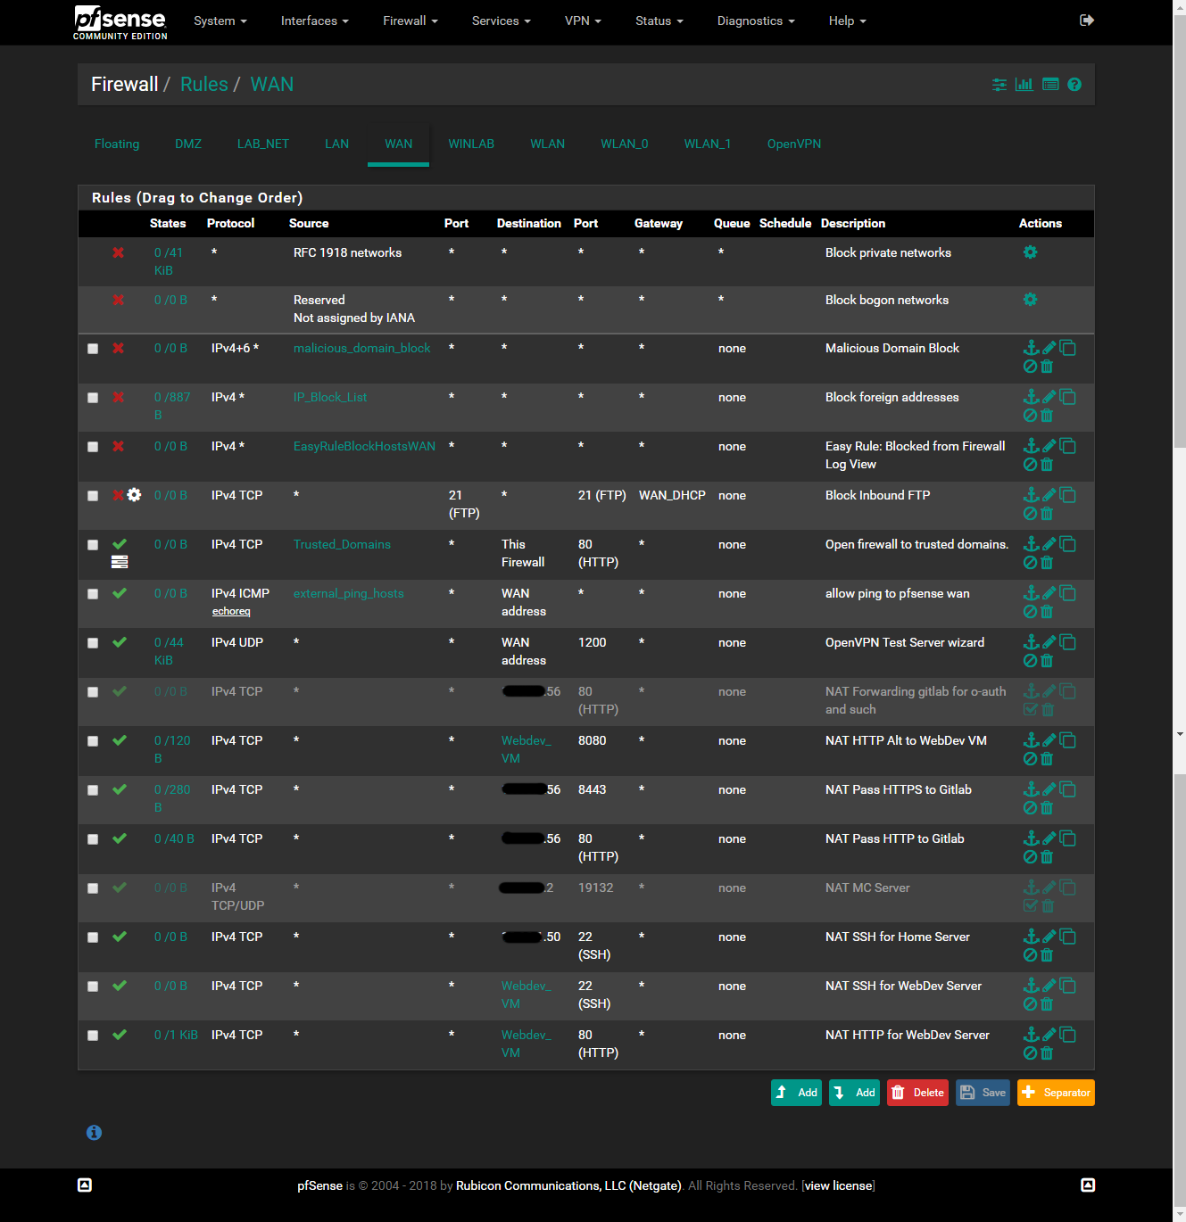Select checkbox for NAT SSH Home Server
The width and height of the screenshot is (1186, 1222).
pyautogui.click(x=93, y=937)
